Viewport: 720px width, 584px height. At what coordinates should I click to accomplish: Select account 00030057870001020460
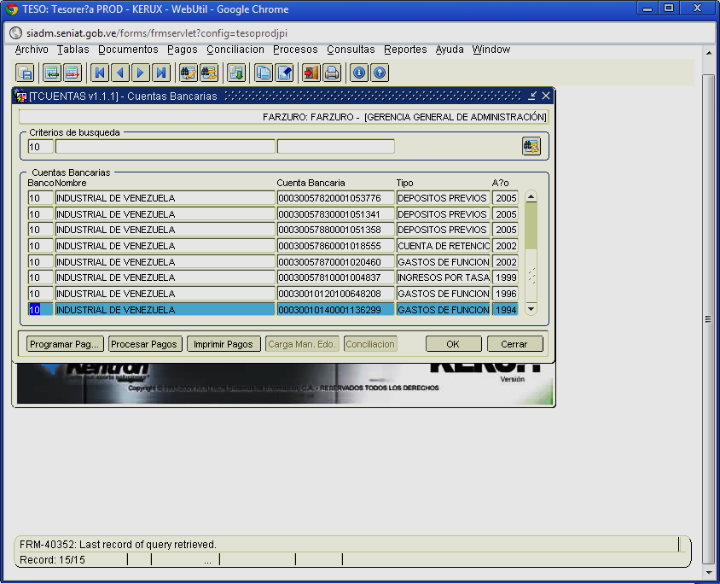[x=335, y=262]
